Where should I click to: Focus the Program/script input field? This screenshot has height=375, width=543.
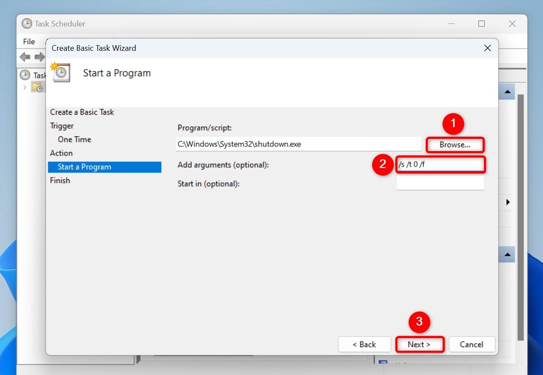tap(299, 144)
